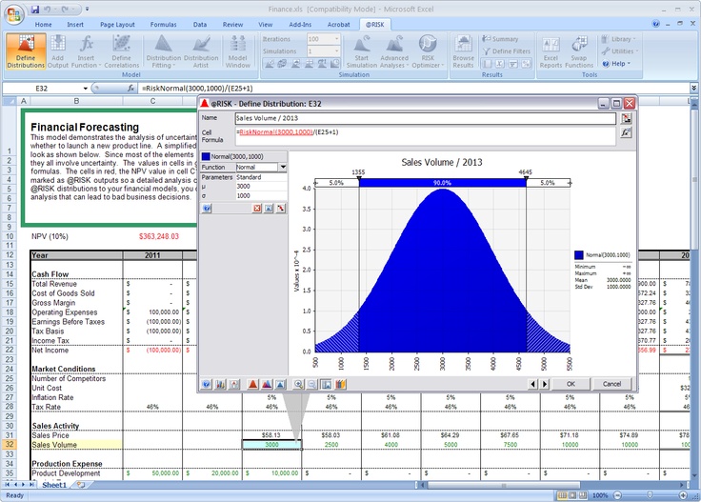Click Cancel in Define Distribution dialog
Screen dimensions: 701x502
(611, 384)
